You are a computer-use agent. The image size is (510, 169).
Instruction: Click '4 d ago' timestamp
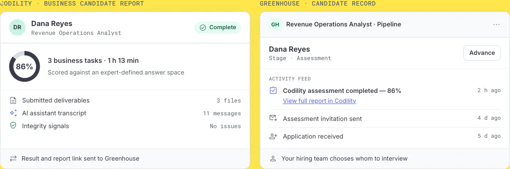click(489, 118)
